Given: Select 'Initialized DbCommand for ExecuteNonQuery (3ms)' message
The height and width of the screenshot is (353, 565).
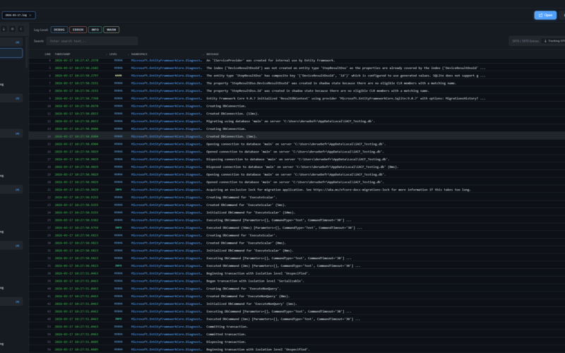Looking at the screenshot, I should (251, 304).
